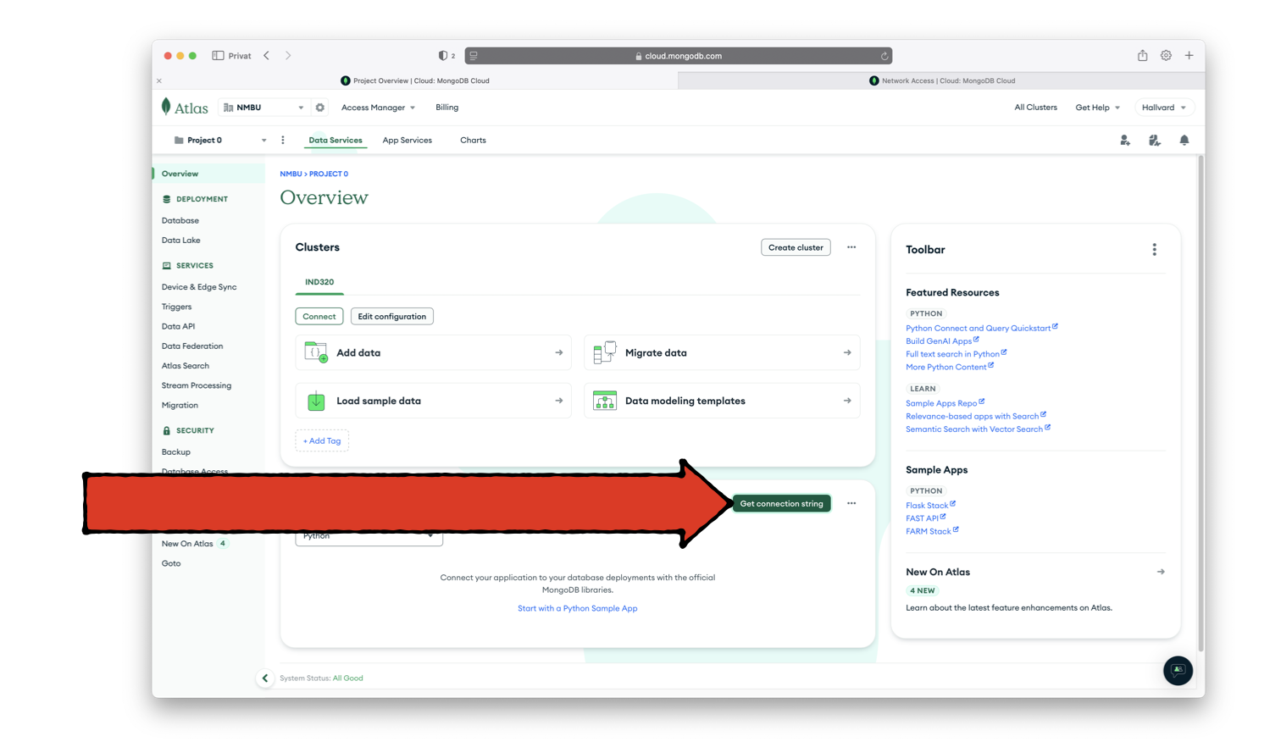Click the Load sample data icon
The image size is (1281, 753).
tap(316, 401)
